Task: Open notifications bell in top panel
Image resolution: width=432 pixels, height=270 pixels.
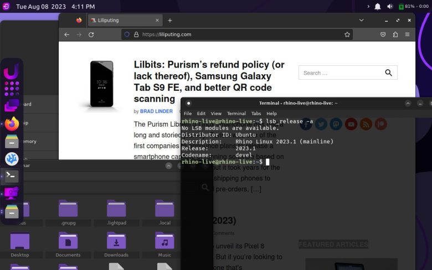Action: tap(378, 6)
